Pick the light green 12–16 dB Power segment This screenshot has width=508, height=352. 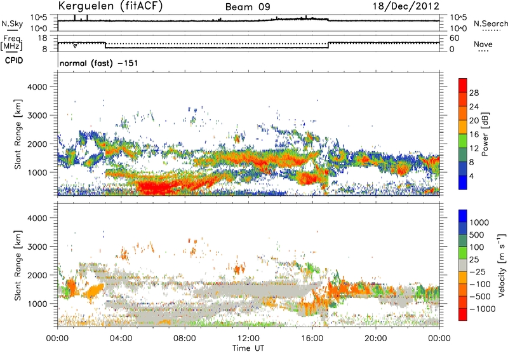click(x=463, y=141)
